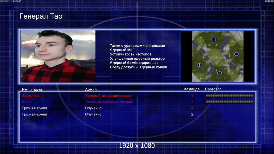Click 'Ядерный китайский генерал' army text
274x154 pixels.
pyautogui.click(x=109, y=96)
